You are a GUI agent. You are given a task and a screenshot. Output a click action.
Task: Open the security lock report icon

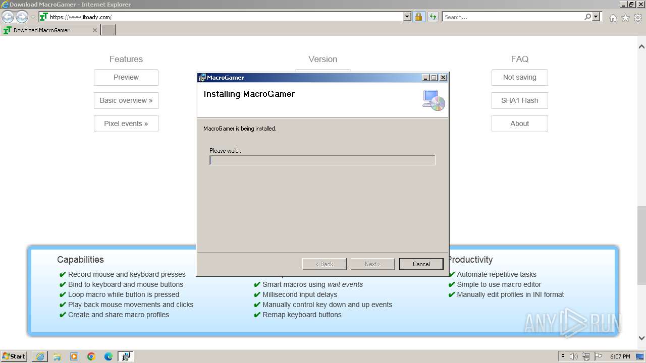418,17
